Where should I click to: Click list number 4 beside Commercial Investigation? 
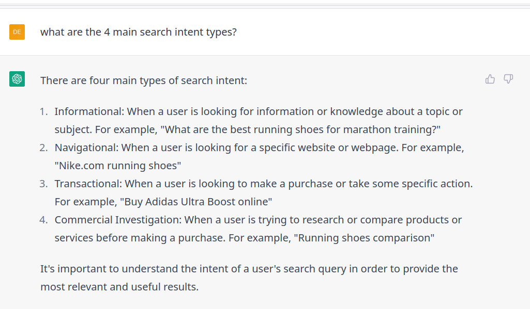coord(44,220)
